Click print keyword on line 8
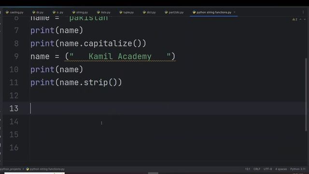309x174 pixels. [x=42, y=43]
